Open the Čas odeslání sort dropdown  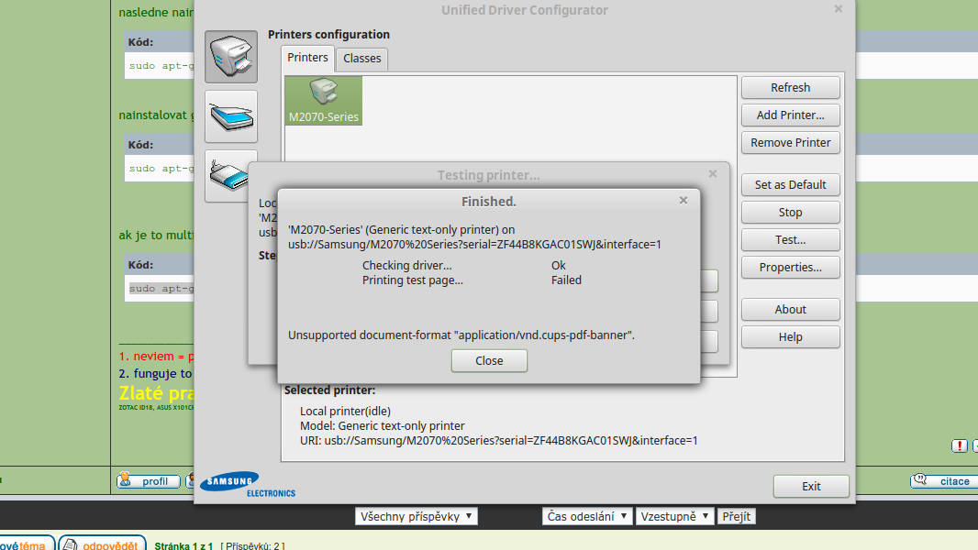point(587,516)
